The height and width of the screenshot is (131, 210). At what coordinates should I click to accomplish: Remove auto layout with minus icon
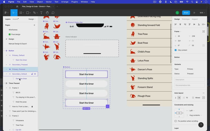203,93
